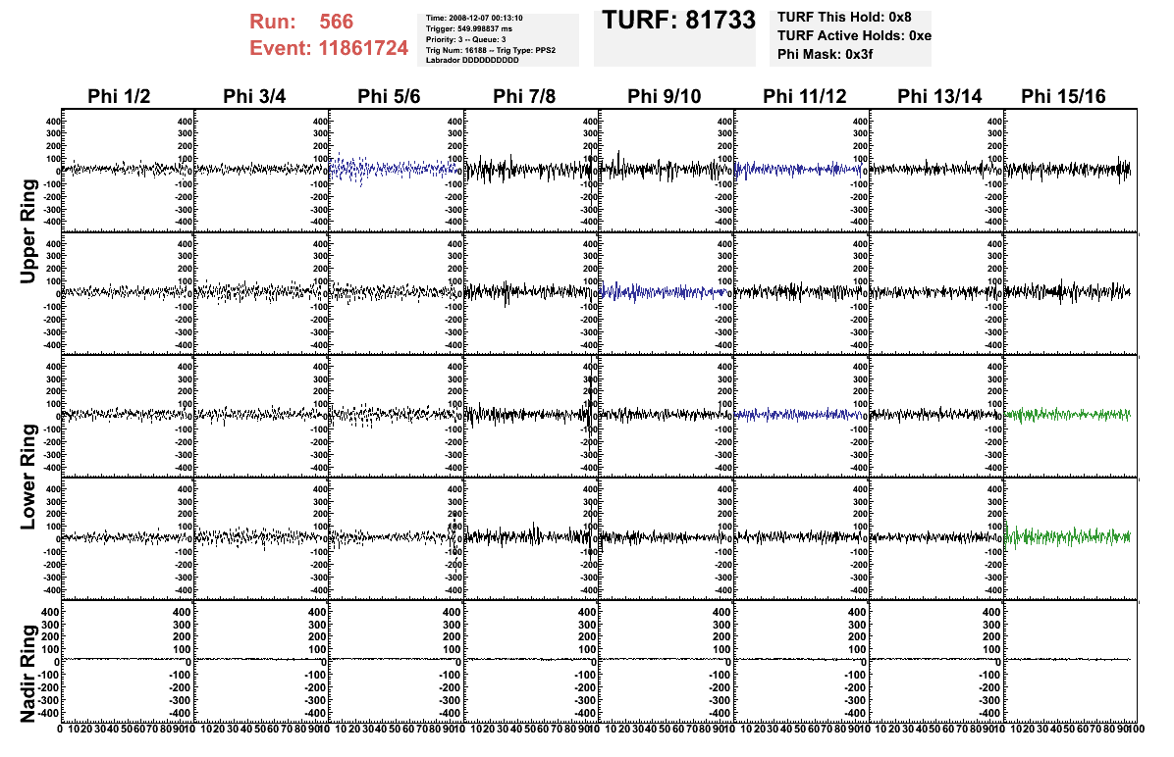
Task: Select the Phi 9/10 top Upper Ring plot
Action: (x=667, y=170)
